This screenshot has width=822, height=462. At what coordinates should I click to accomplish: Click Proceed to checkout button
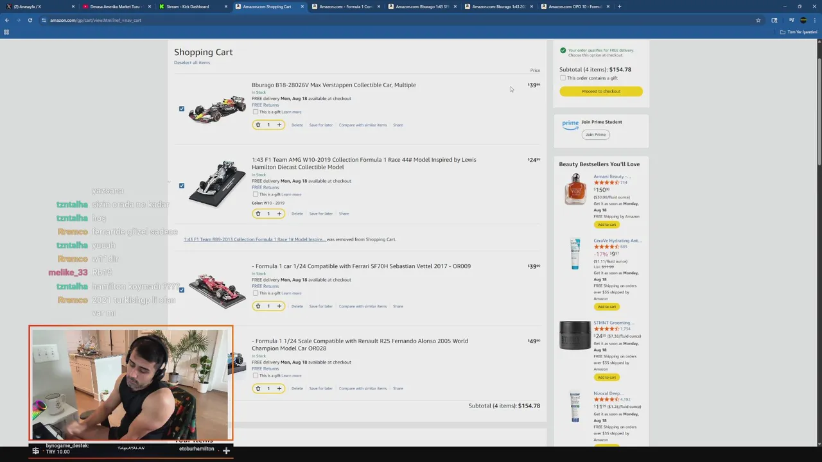tap(601, 91)
